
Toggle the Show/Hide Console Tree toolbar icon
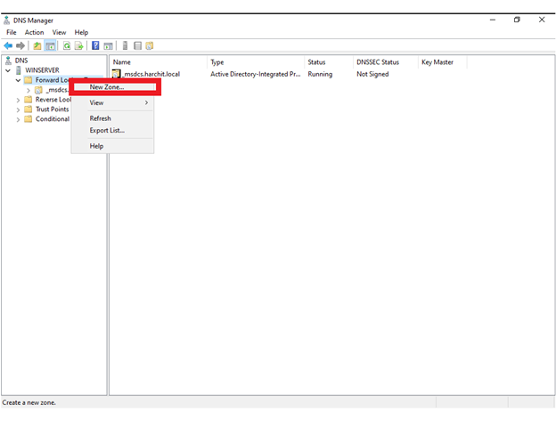[x=51, y=45]
